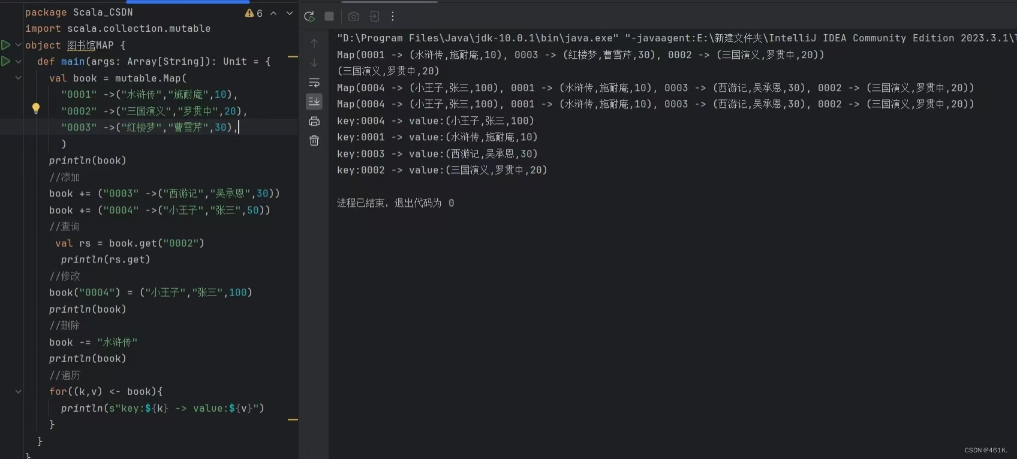Collapse the def main method block

(19, 61)
